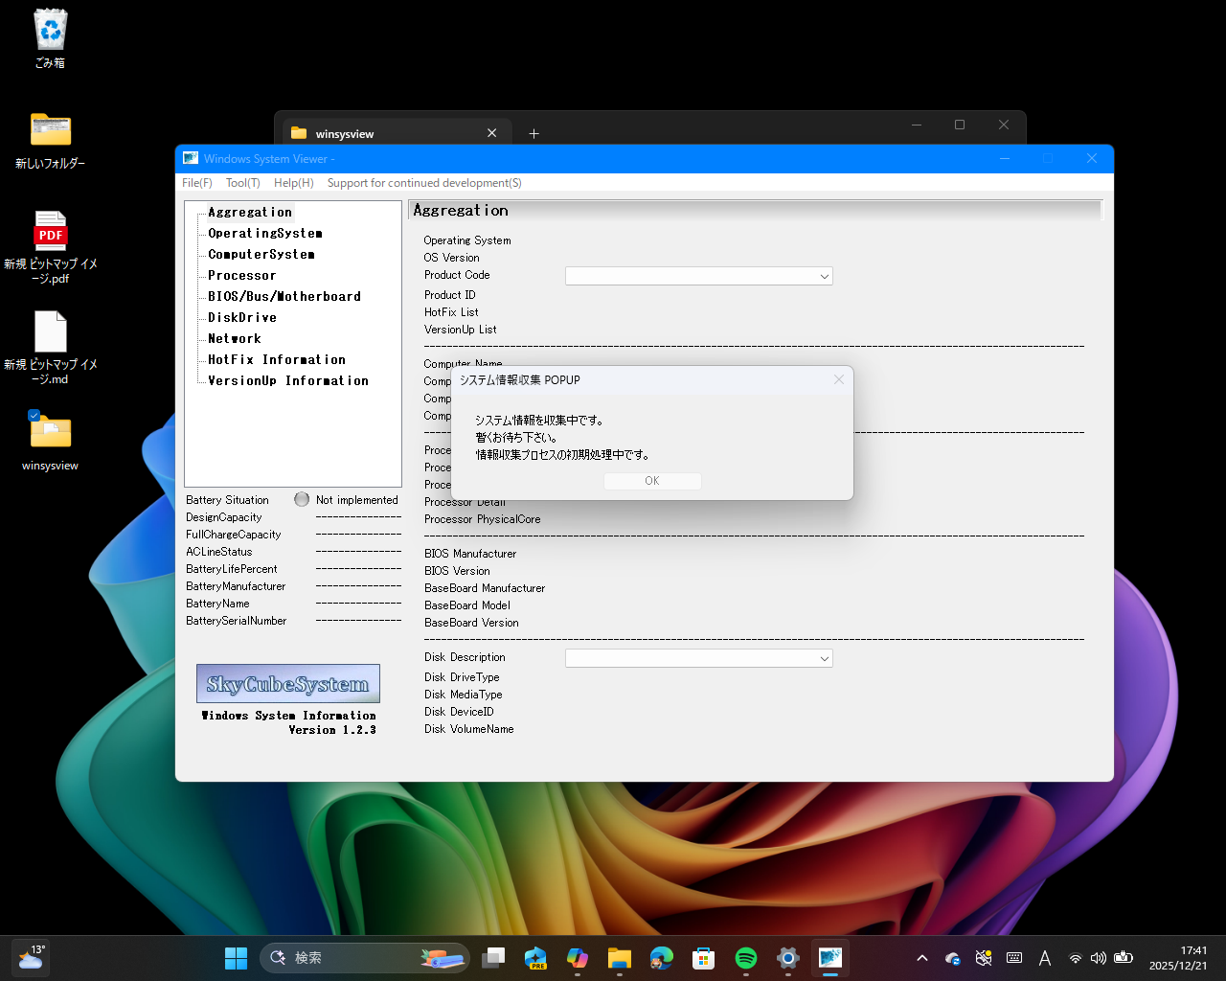The height and width of the screenshot is (981, 1226).
Task: Click the Windows System Viewer taskbar icon
Action: click(829, 958)
